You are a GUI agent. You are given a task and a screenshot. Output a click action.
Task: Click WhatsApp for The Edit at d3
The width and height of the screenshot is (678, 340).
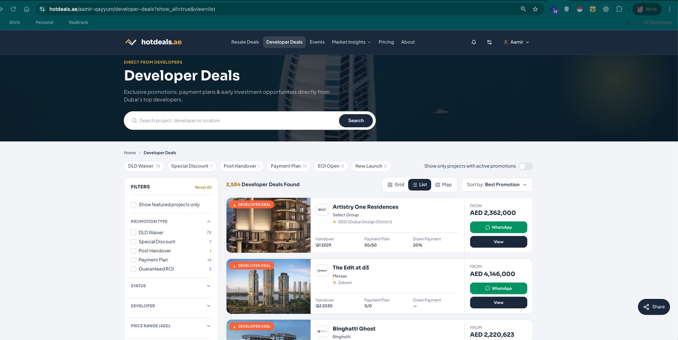(499, 288)
